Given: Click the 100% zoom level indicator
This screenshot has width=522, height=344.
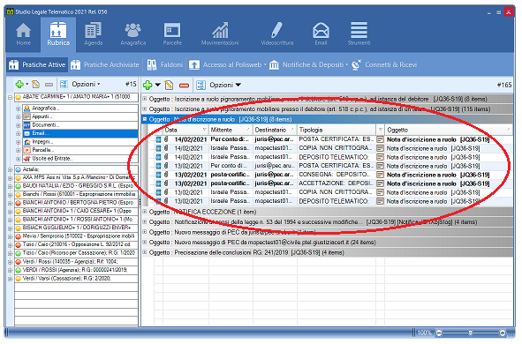Looking at the screenshot, I should pos(424,333).
